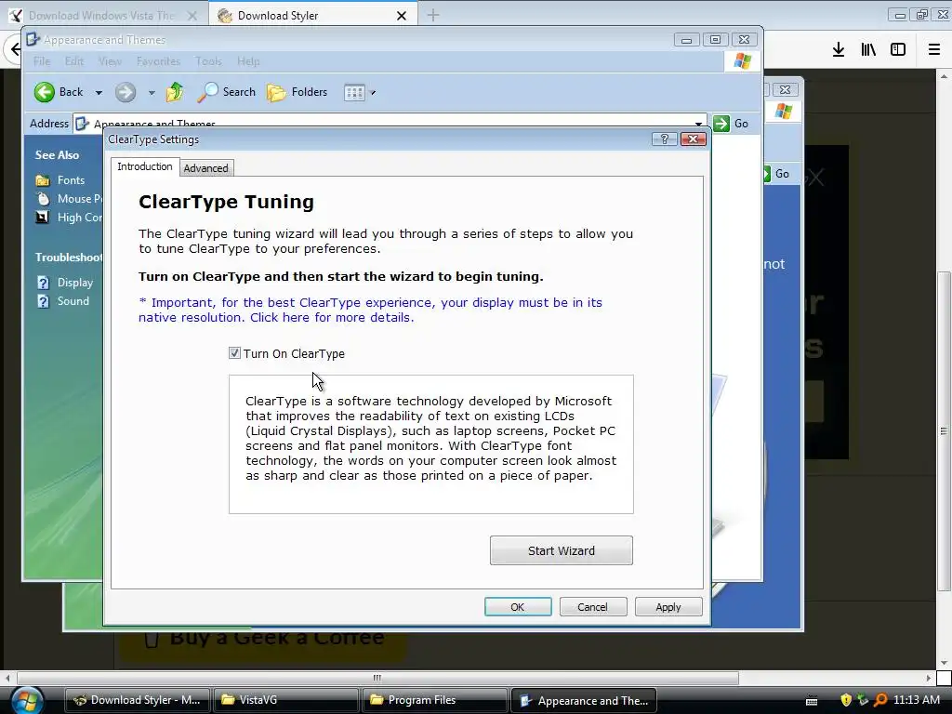Image resolution: width=952 pixels, height=714 pixels.
Task: Open the Views icon button
Action: click(x=354, y=92)
